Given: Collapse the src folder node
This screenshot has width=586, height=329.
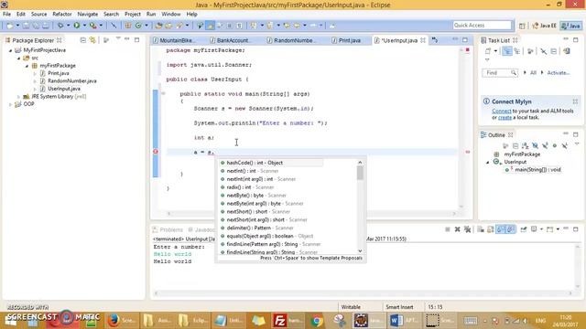Looking at the screenshot, I should 18,58.
